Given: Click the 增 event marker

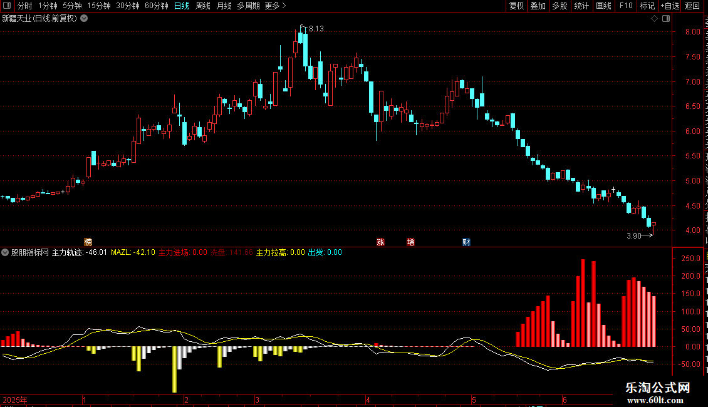Looking at the screenshot, I should click(x=410, y=242).
